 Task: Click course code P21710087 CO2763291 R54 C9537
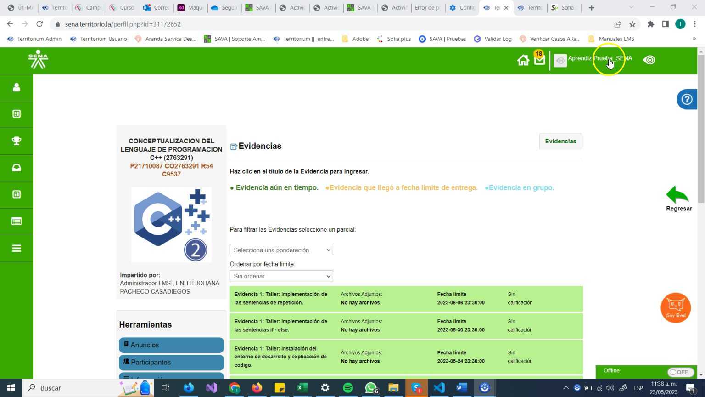pyautogui.click(x=171, y=170)
